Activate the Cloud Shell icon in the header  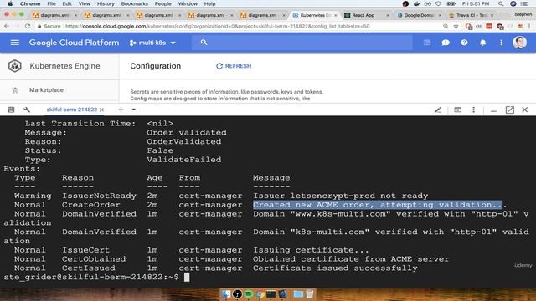(427, 43)
